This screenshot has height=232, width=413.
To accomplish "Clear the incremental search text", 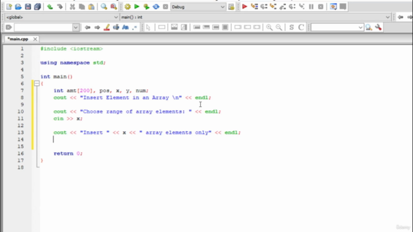I will point(8,27).
